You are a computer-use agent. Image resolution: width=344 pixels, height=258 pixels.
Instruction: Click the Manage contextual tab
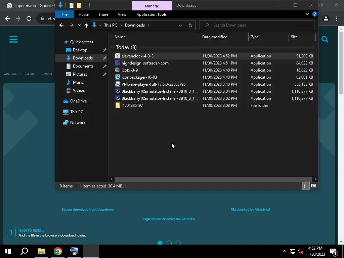[x=152, y=6]
